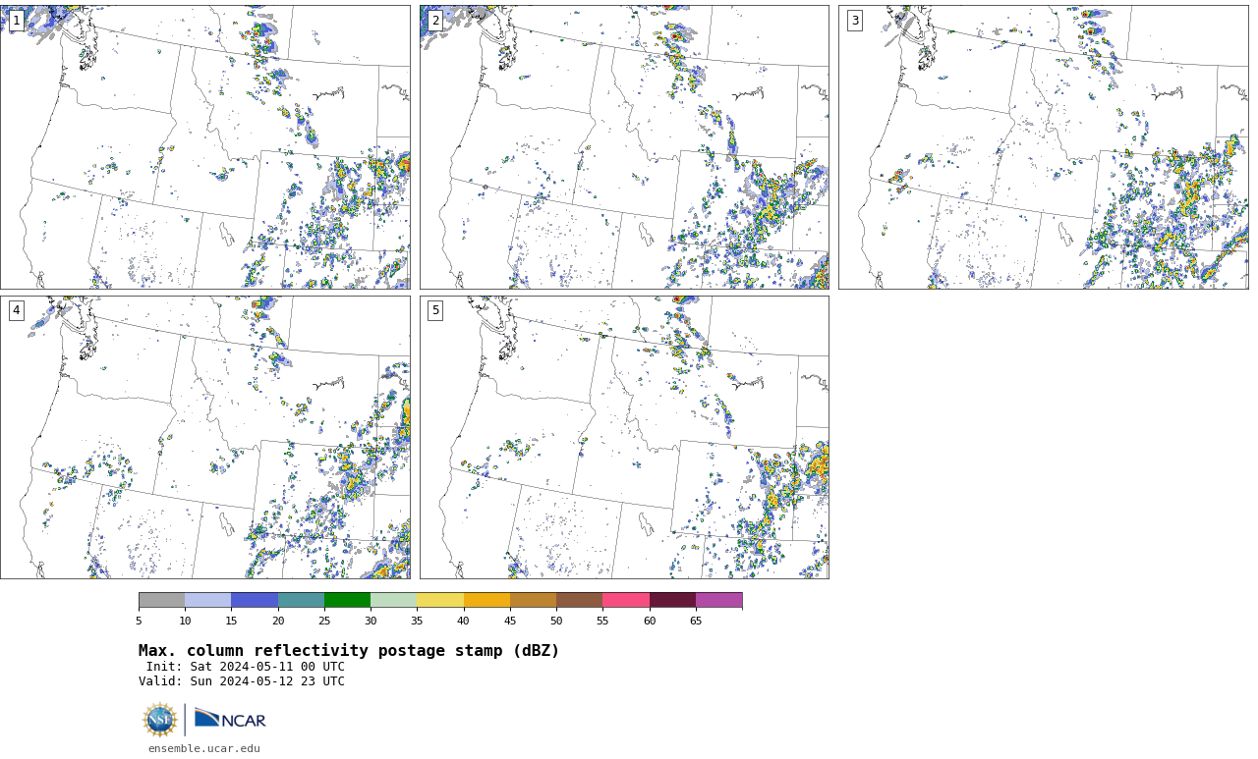Click the ensemble.ucar.edu text
Viewport: 1258px width, 759px height.
pos(204,748)
